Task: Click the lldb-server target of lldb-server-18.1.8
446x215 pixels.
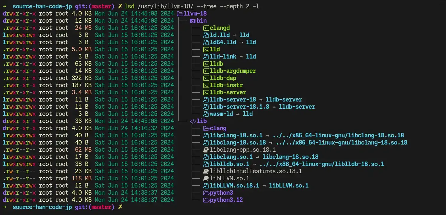Action: coord(297,107)
